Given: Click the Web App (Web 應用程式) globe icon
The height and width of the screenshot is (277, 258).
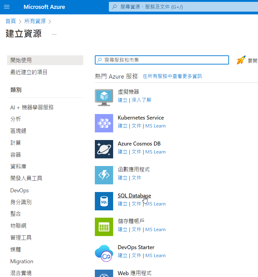Looking at the screenshot, I should point(104,273).
